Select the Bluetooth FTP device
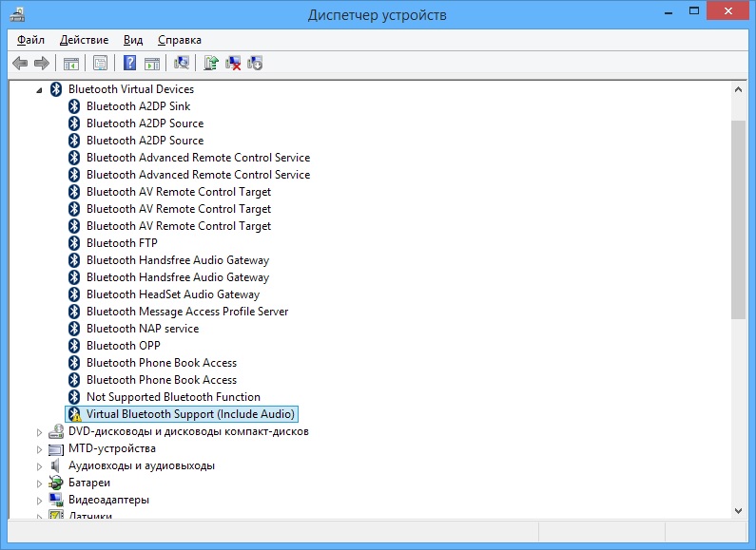The width and height of the screenshot is (756, 550). [x=122, y=243]
